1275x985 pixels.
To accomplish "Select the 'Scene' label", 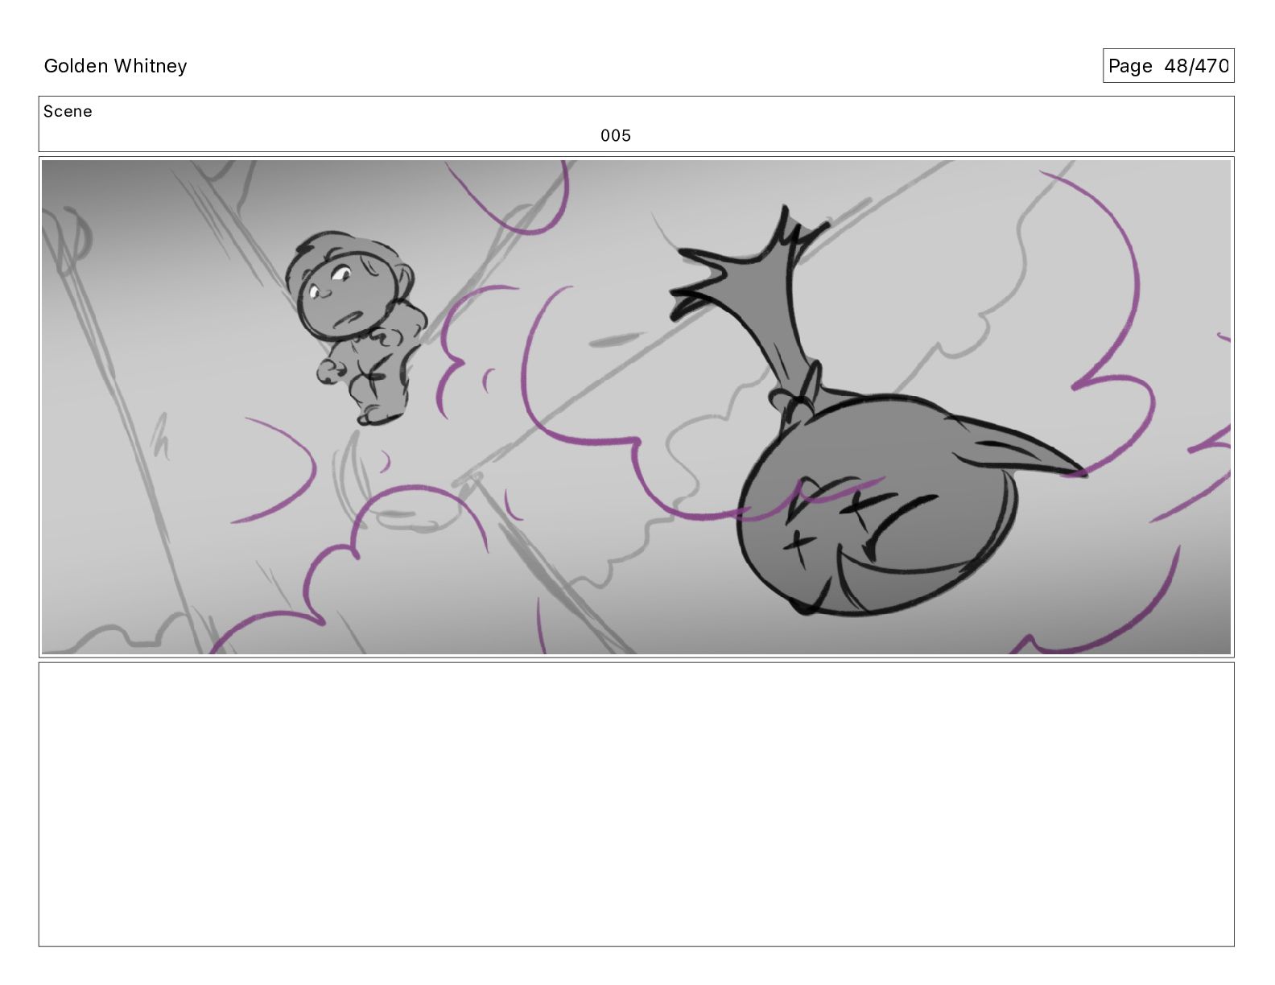I will [68, 111].
